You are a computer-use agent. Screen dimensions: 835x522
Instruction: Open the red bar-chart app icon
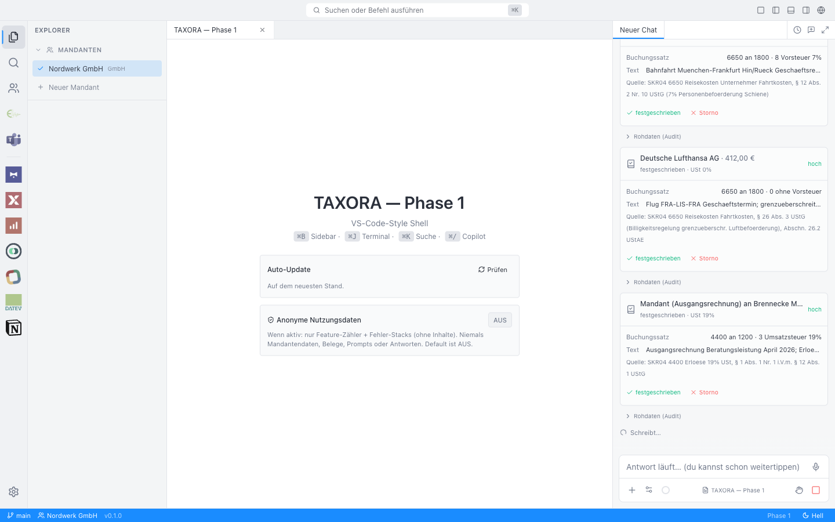(13, 226)
